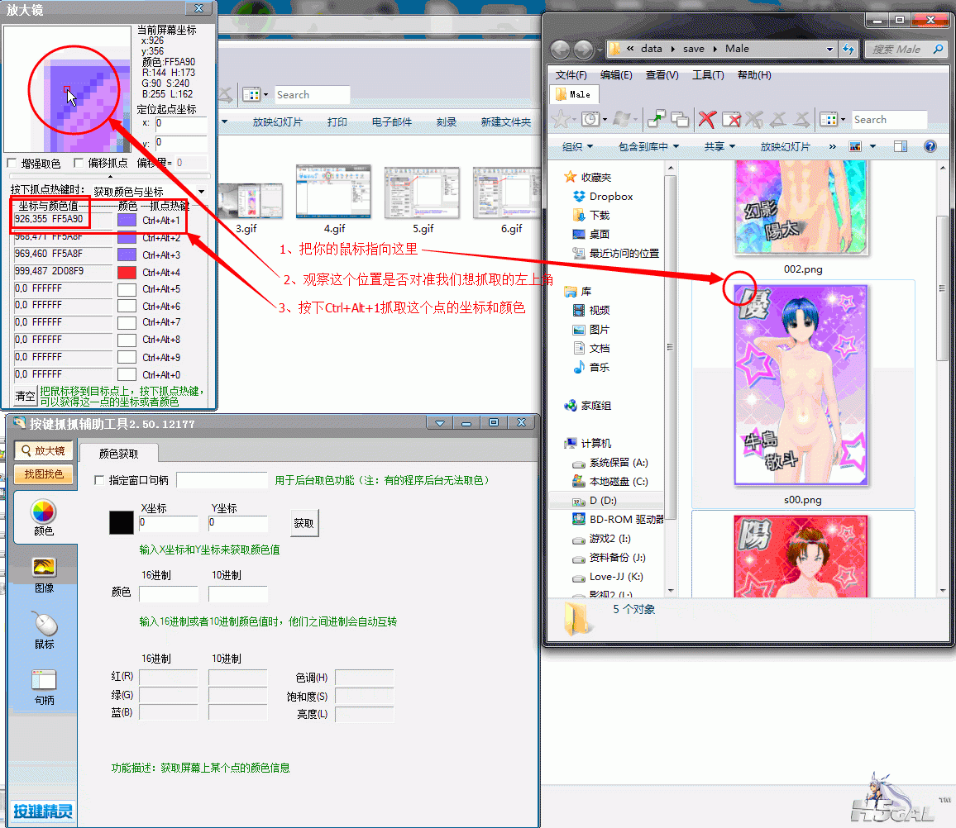
Task: Switch to the 颜色获取 tab
Action: (x=119, y=454)
